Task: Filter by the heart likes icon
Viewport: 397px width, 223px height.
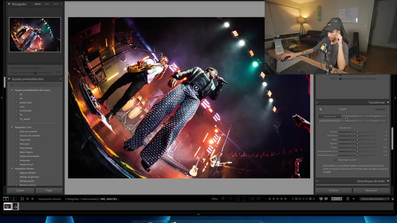Action: coord(321,199)
